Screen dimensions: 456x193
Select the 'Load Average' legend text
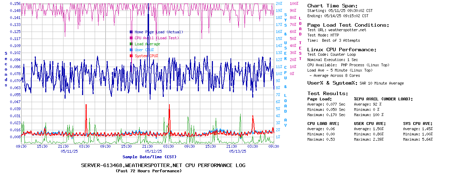click(147, 44)
